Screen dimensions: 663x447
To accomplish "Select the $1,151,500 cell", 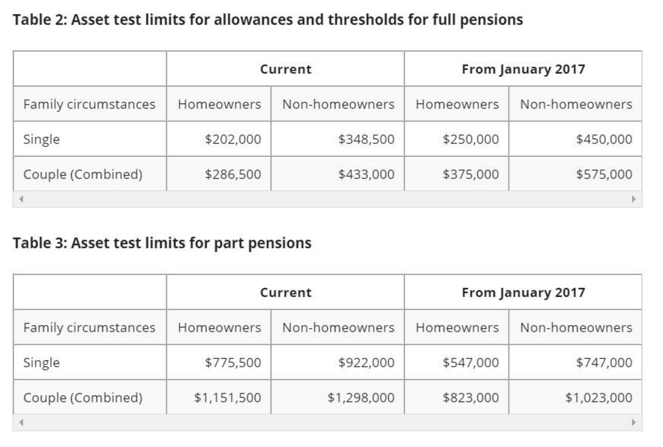I will coord(228,398).
